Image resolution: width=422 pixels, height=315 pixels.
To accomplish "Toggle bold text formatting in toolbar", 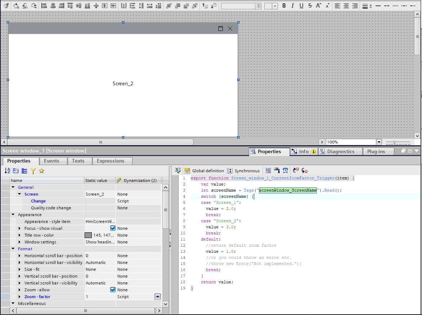I will click(284, 6).
